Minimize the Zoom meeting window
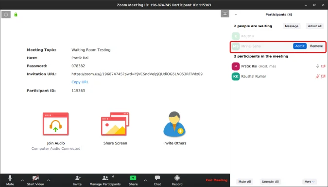 (306, 5)
